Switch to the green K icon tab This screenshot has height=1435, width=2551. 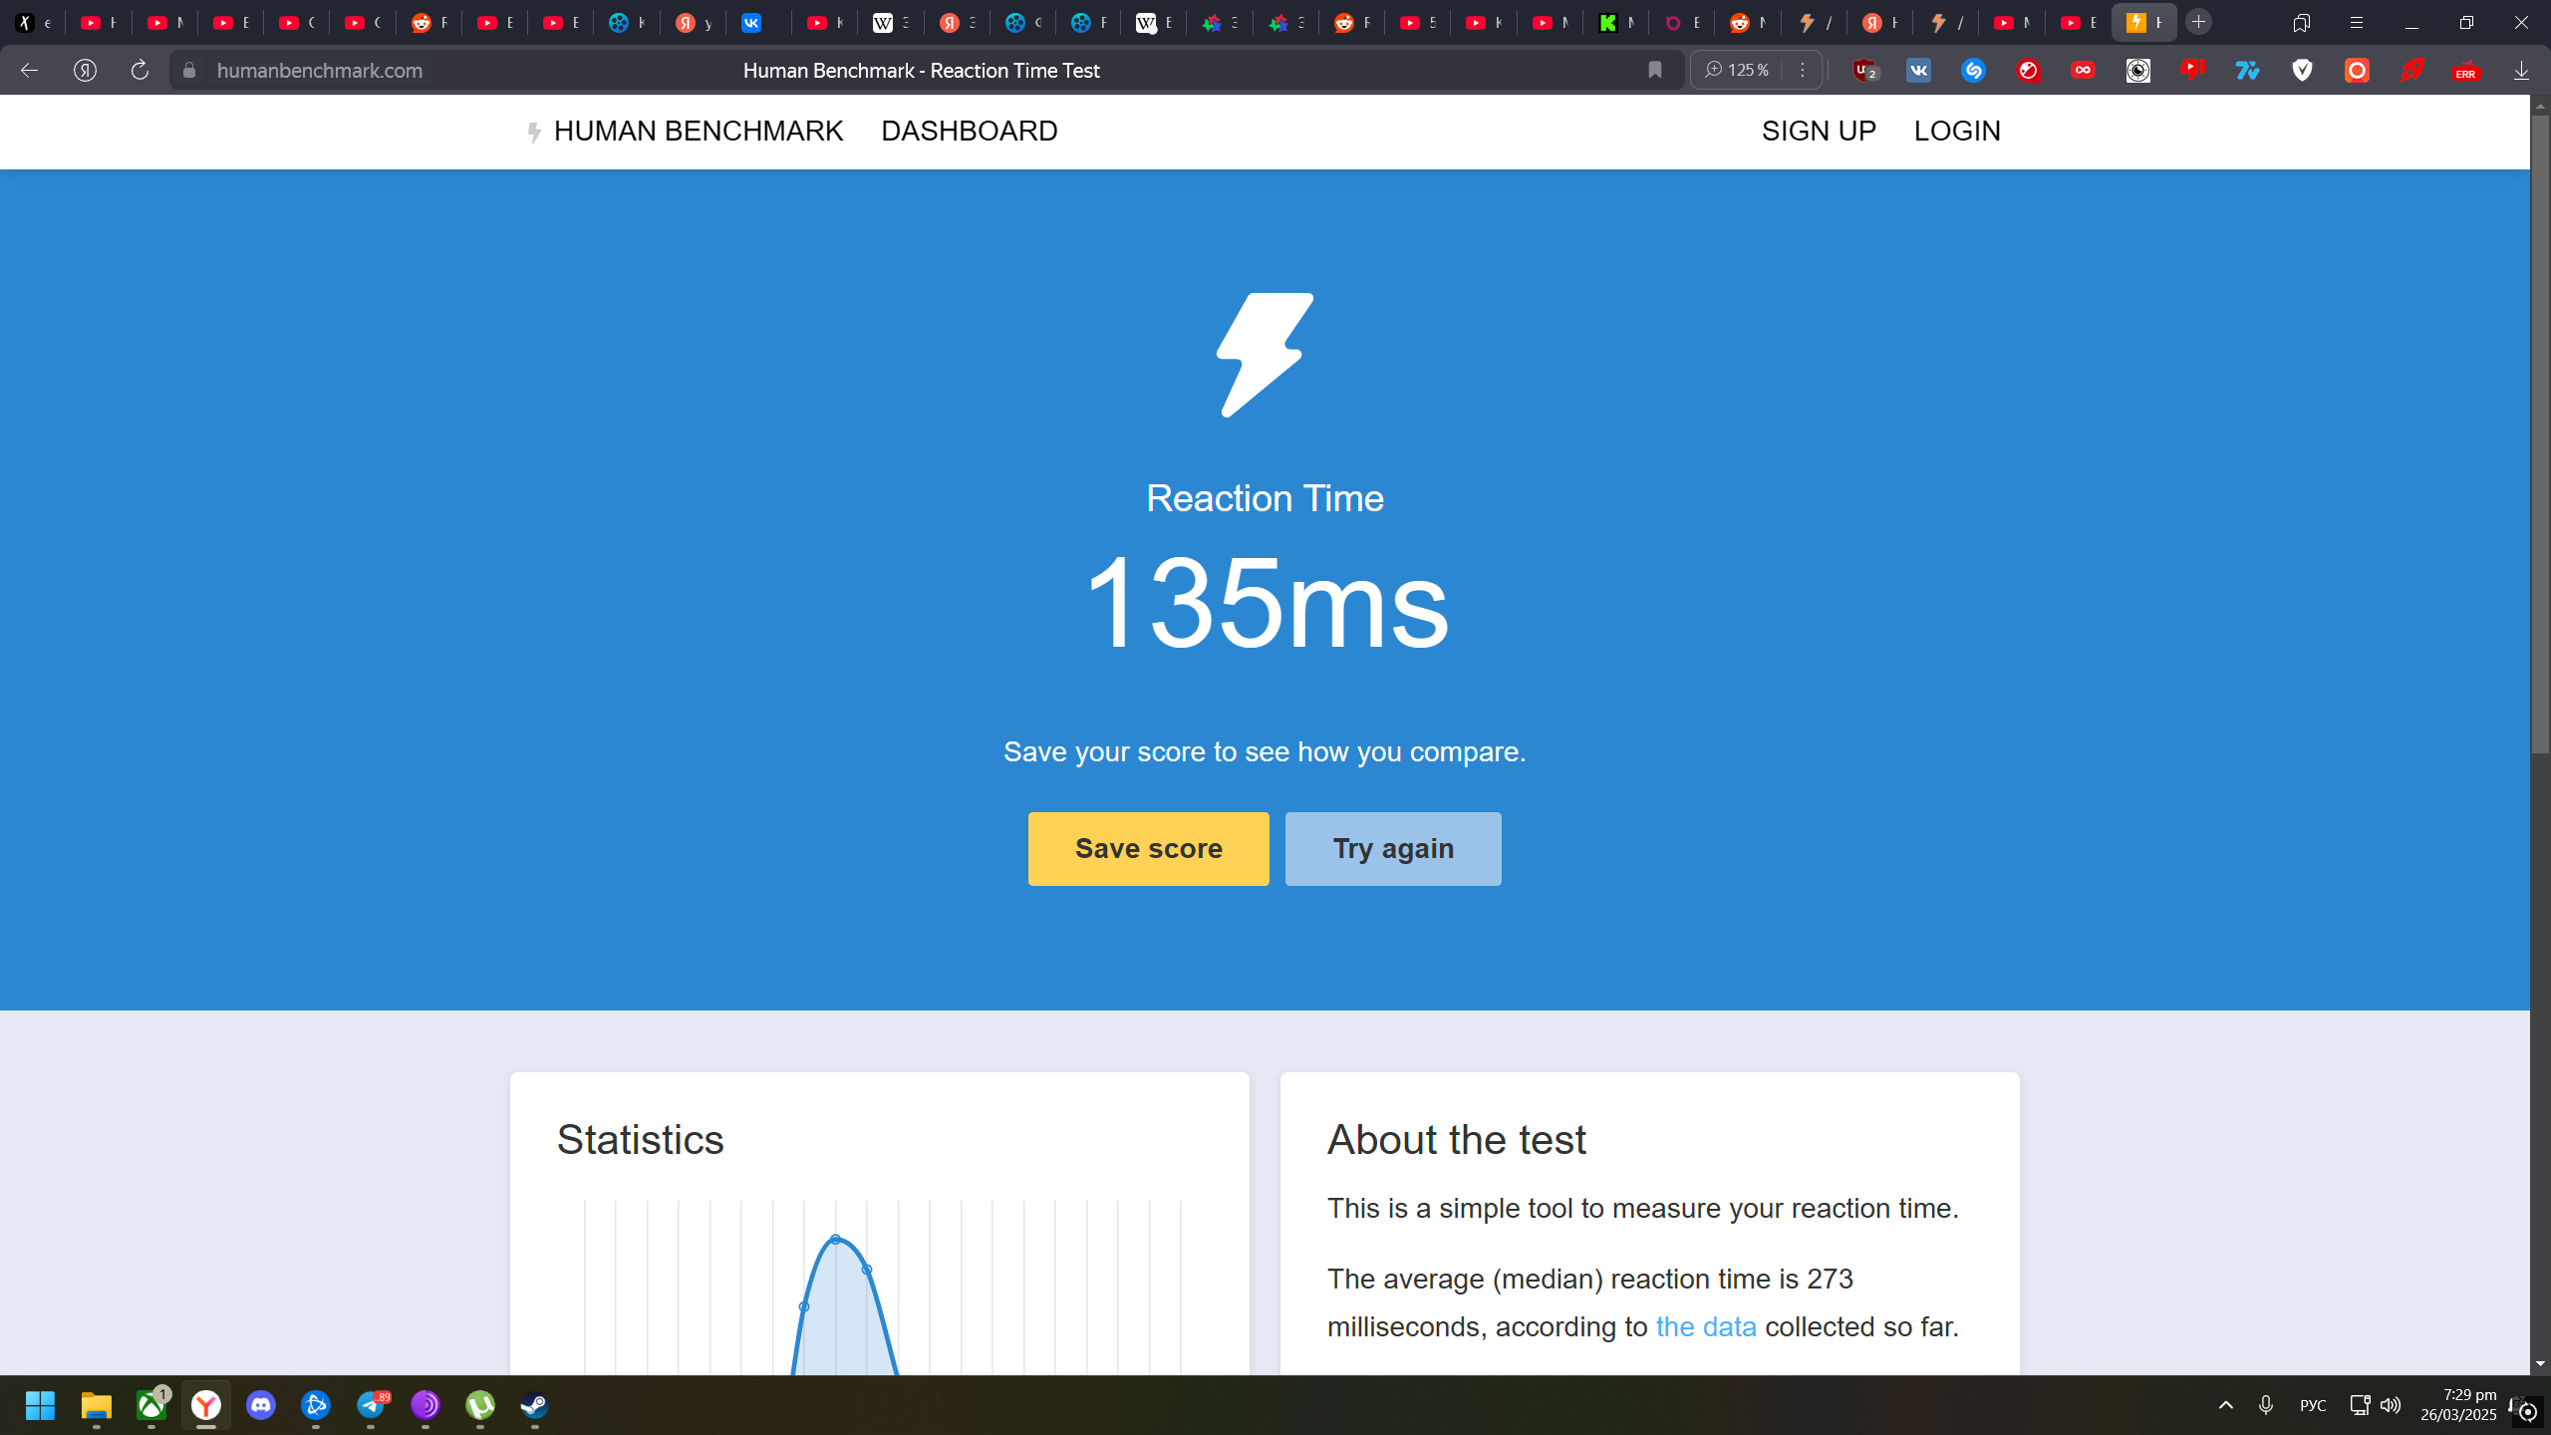[x=1615, y=22]
